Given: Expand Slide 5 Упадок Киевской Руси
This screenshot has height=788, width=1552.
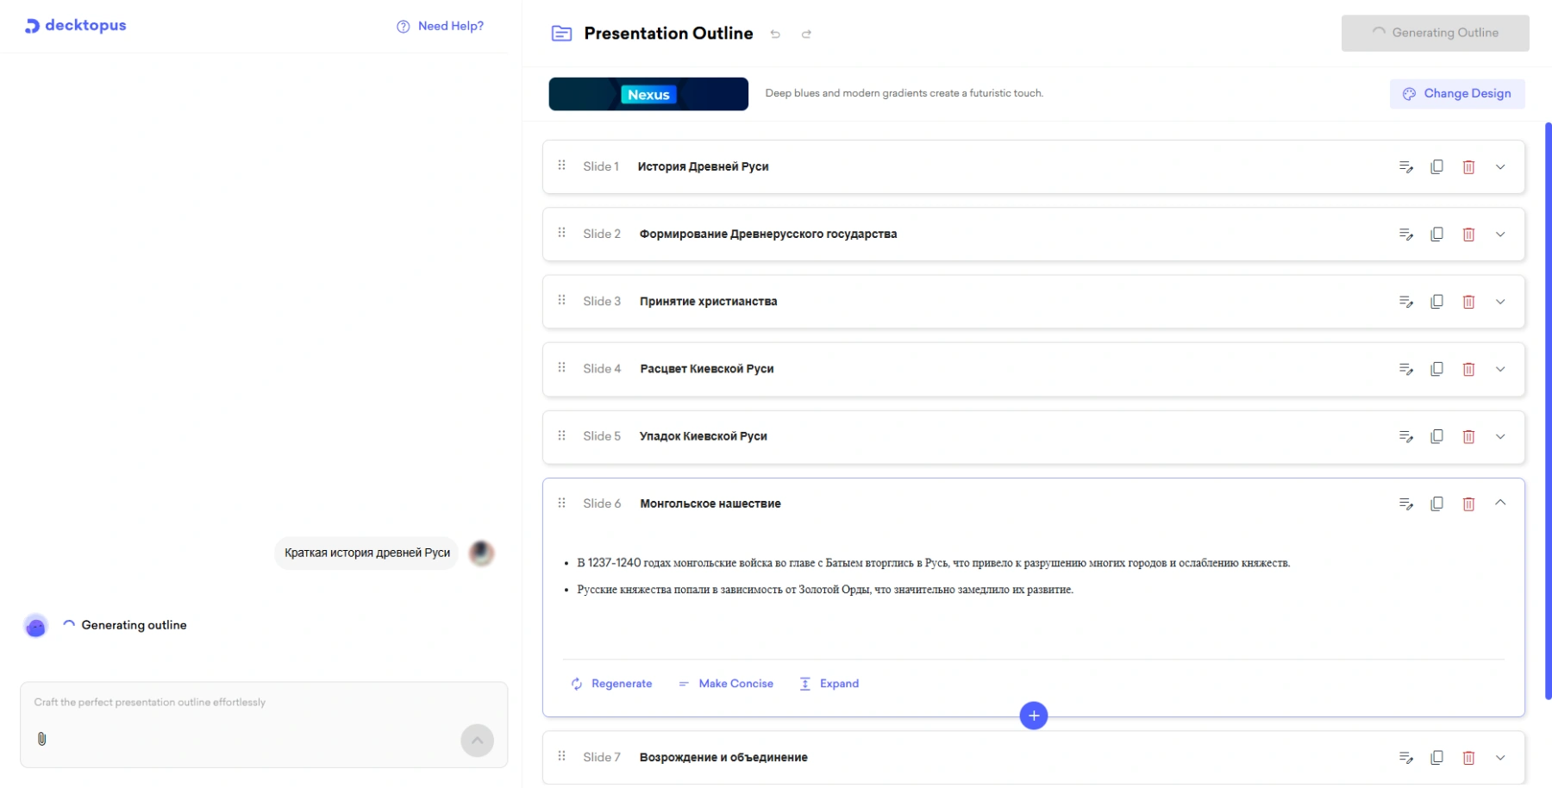Looking at the screenshot, I should click(1500, 437).
